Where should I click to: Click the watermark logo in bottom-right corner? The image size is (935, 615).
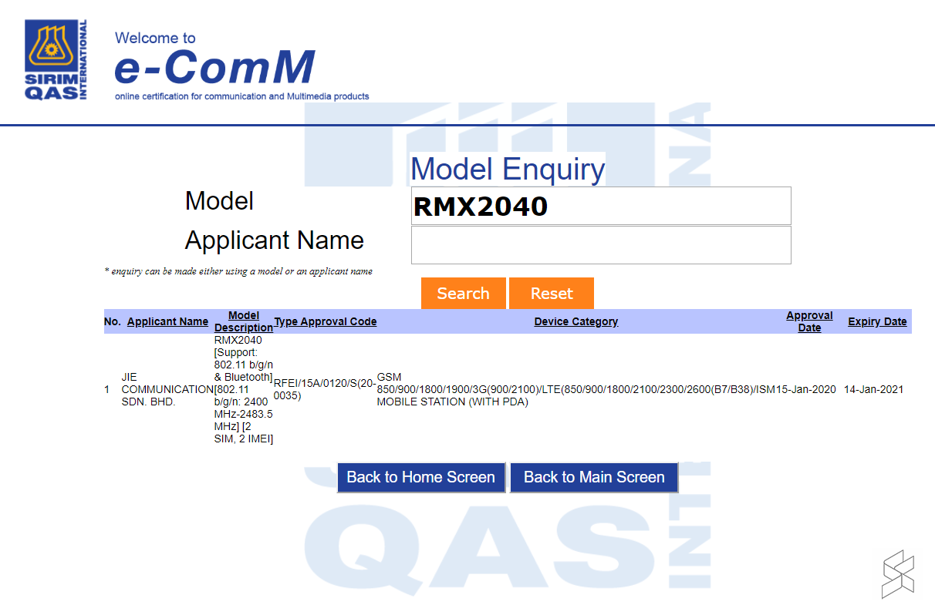[x=898, y=574]
